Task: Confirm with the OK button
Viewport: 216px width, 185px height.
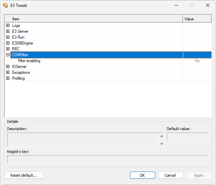Action: (x=142, y=175)
